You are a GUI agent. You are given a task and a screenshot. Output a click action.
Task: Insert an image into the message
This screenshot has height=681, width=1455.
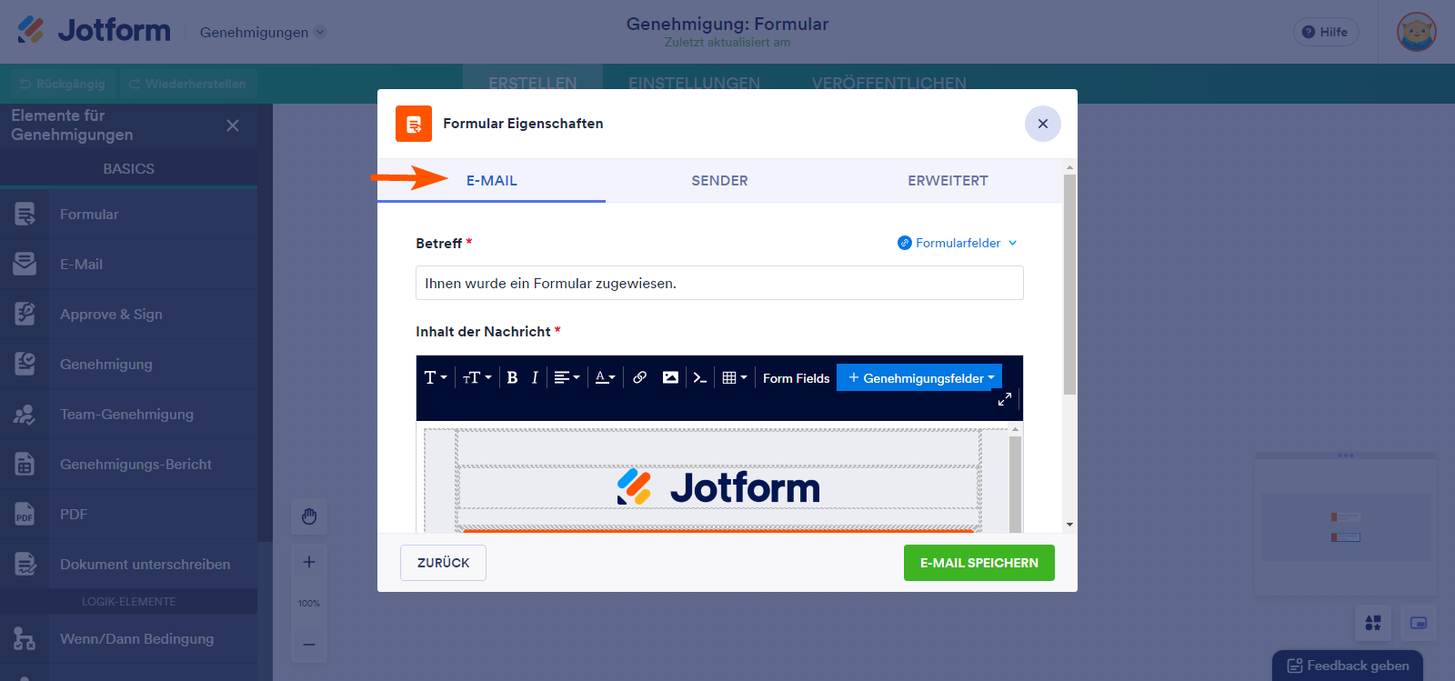(x=670, y=377)
